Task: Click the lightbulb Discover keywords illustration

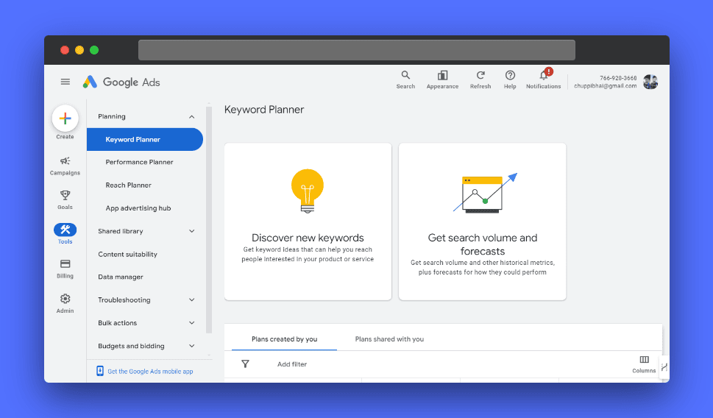Action: (308, 191)
